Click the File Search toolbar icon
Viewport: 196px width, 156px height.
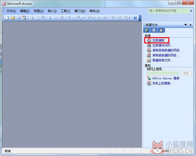coord(24,18)
